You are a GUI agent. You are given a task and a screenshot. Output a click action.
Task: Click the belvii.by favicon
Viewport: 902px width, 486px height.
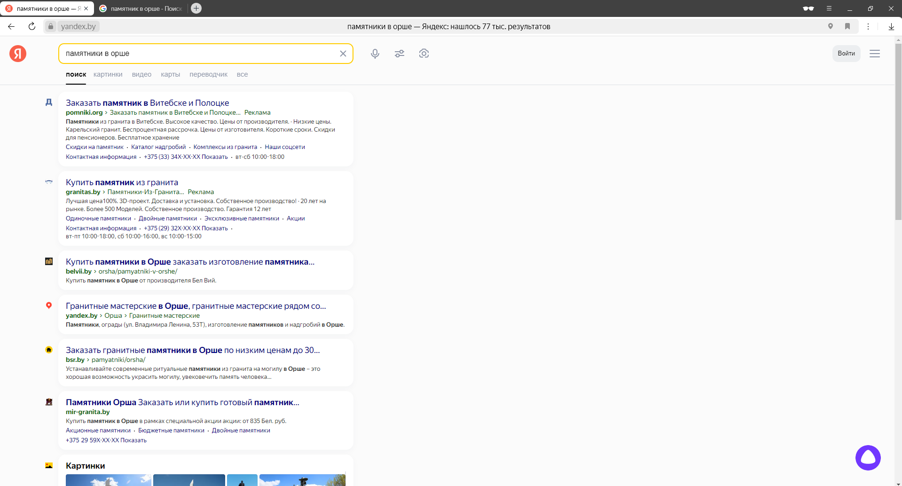(x=49, y=261)
